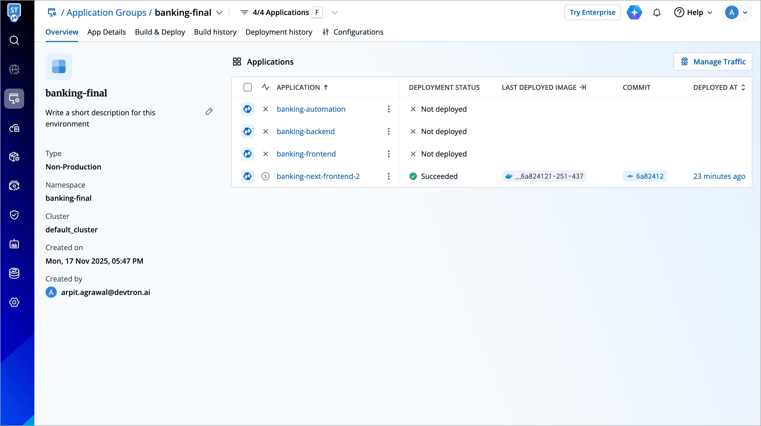Open the Deployment history tab
The height and width of the screenshot is (426, 761).
(279, 32)
